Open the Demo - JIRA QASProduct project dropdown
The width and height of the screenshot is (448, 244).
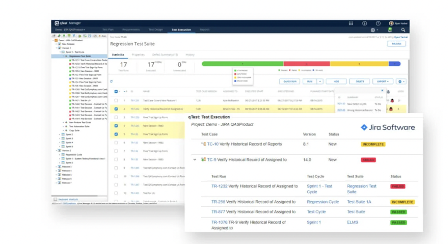pos(70,30)
